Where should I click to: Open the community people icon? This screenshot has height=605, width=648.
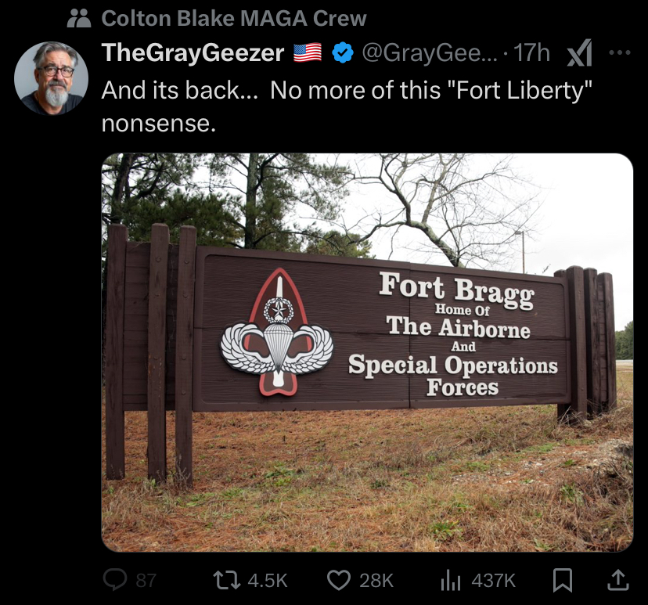point(79,18)
